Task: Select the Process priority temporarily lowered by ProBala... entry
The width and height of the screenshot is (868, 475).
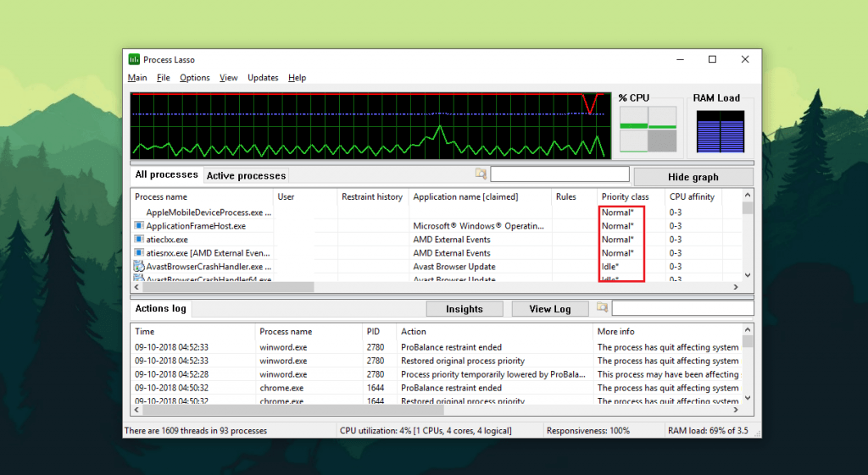Action: (x=437, y=374)
